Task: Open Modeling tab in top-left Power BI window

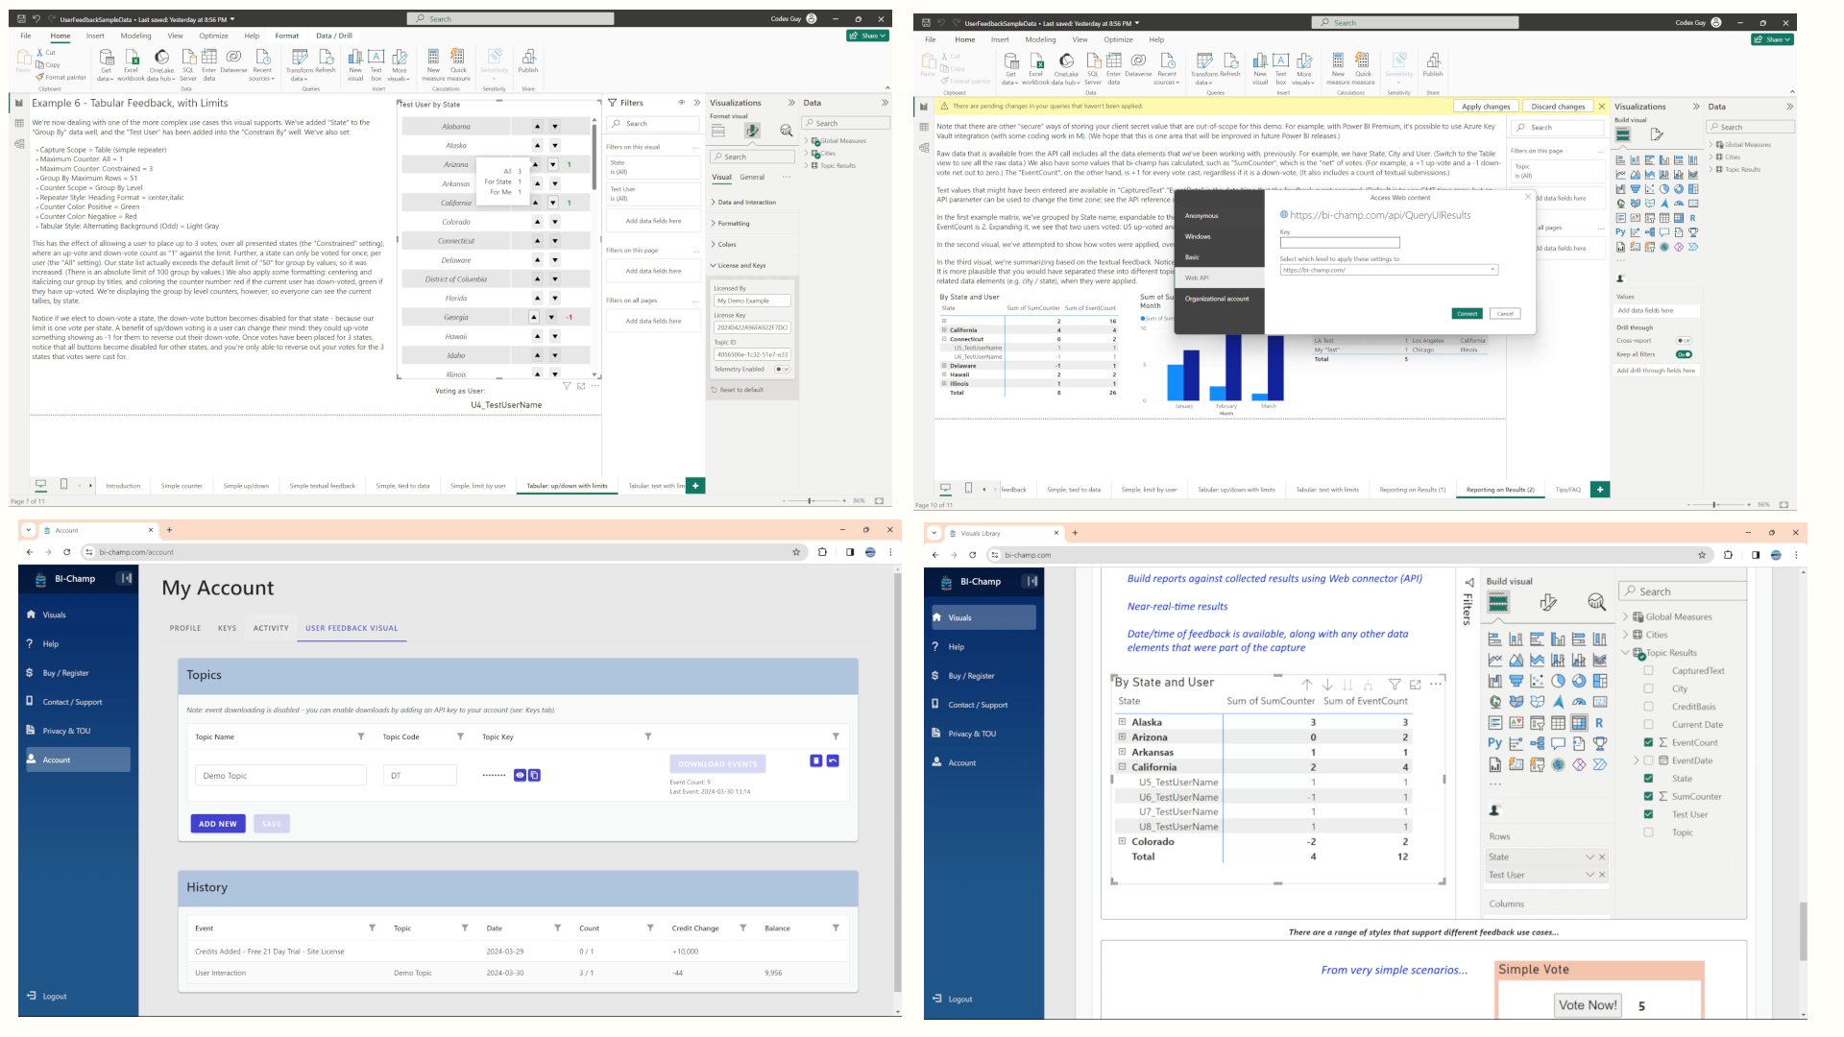Action: (x=135, y=36)
